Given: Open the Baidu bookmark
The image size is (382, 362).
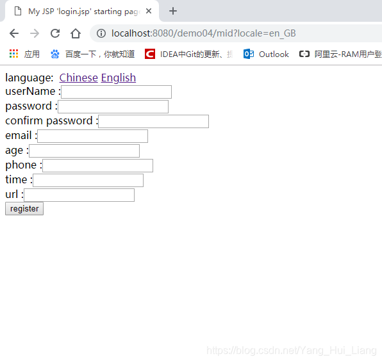Looking at the screenshot, I should click(x=92, y=54).
